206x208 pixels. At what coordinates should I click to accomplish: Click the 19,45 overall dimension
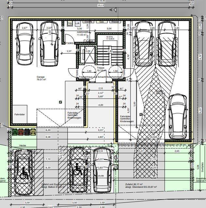pos(102,1)
